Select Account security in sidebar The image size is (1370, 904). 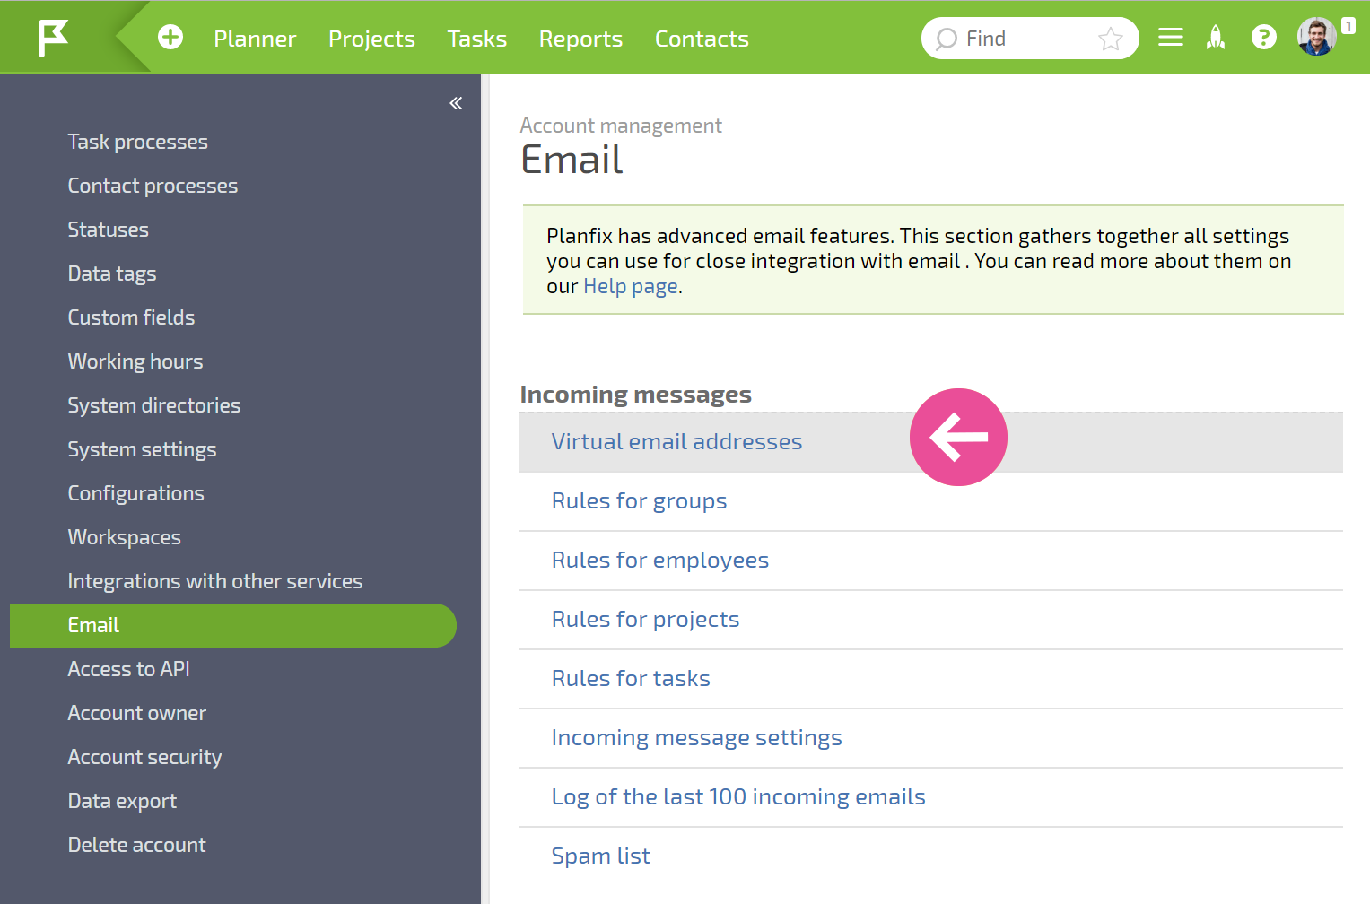point(144,757)
